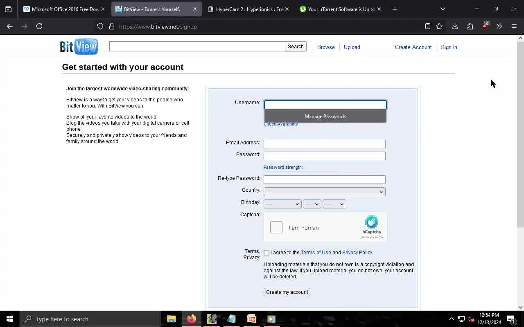Click the network tray icon
524x327 pixels.
(461, 319)
